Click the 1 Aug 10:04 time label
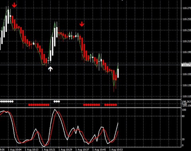 15,149
